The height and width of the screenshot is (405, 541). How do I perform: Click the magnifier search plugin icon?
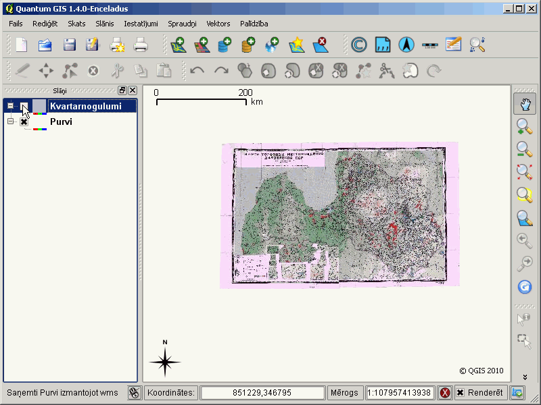click(x=477, y=45)
